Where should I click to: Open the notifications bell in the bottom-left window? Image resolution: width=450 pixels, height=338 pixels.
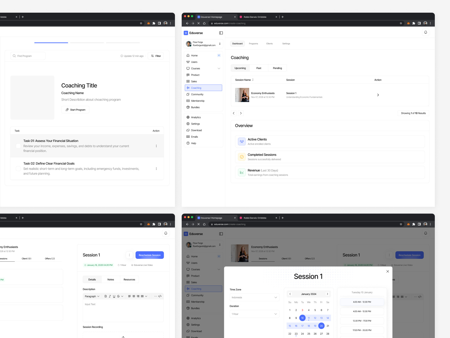pyautogui.click(x=166, y=233)
